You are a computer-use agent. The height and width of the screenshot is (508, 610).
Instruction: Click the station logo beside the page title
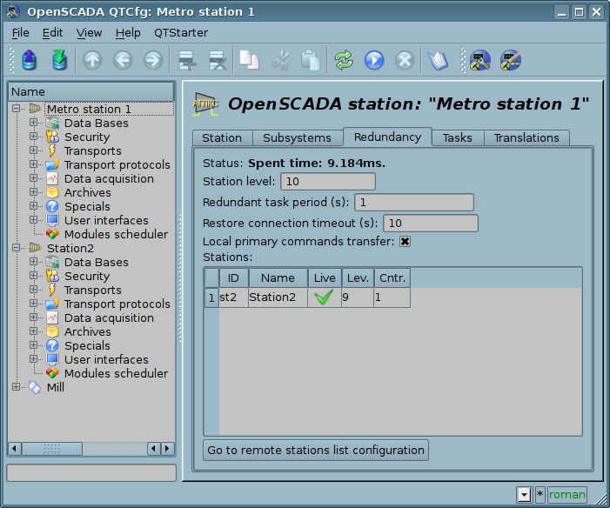pyautogui.click(x=205, y=104)
